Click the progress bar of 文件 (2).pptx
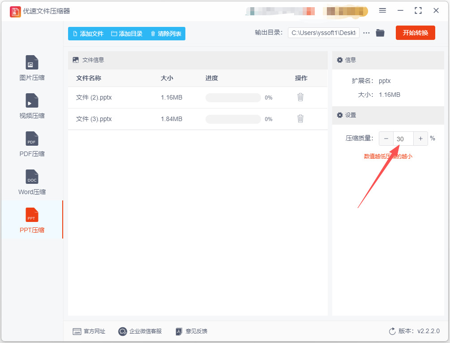450x343 pixels. pos(233,98)
